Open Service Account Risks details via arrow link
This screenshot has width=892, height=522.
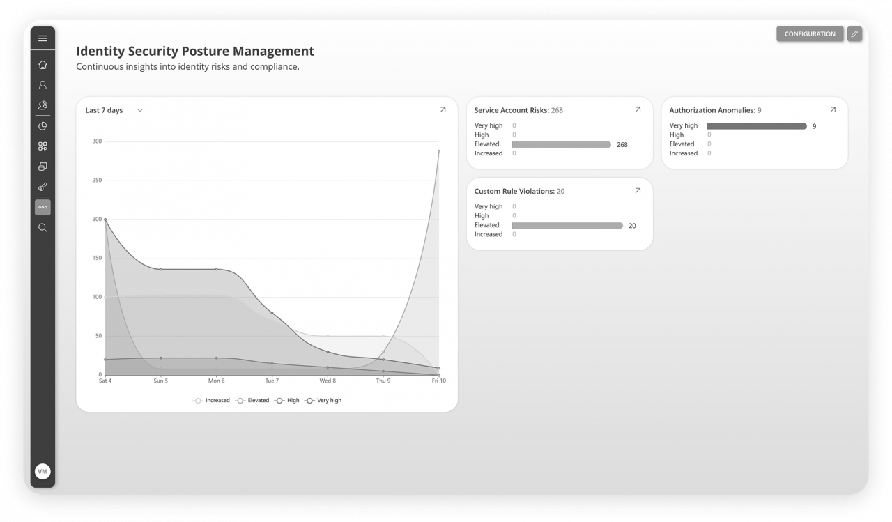point(637,109)
